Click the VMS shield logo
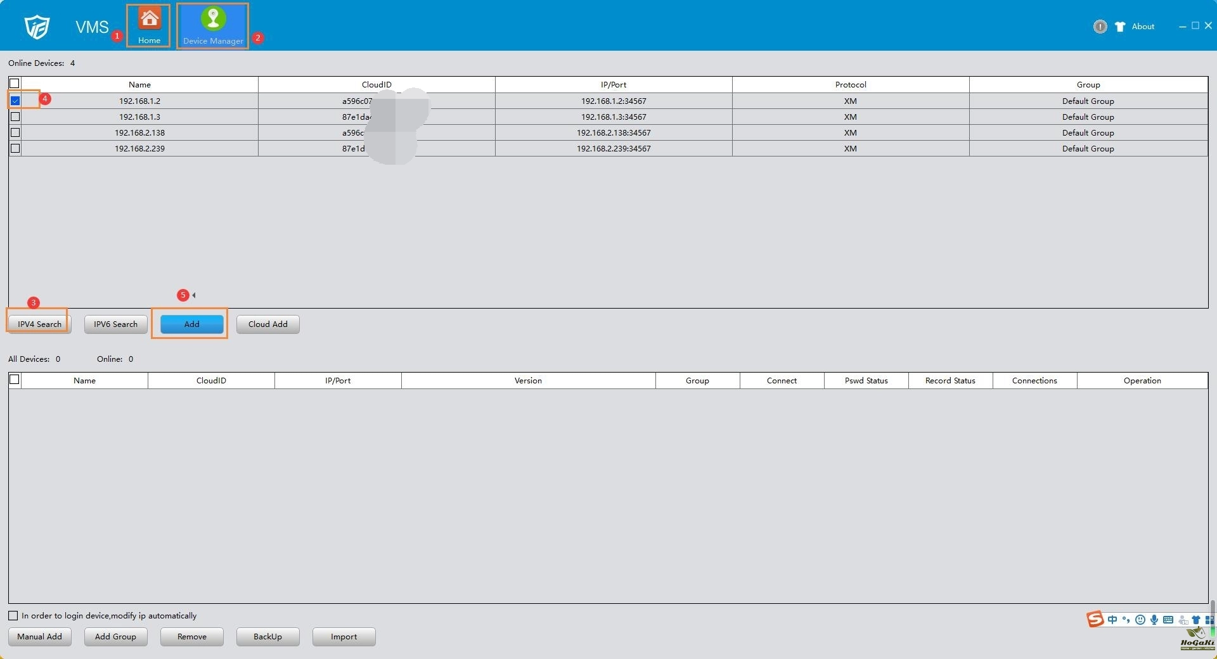 coord(37,27)
